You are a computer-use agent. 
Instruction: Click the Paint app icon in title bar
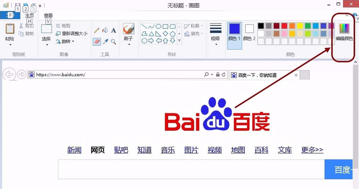click(6, 5)
